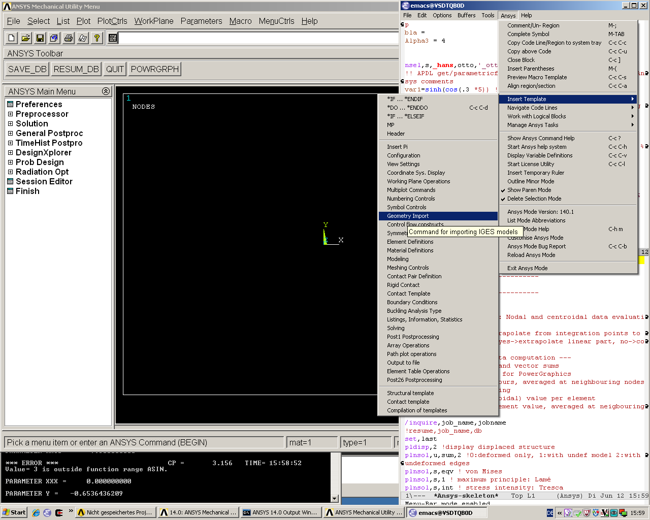Open the PlotCtrls menu
The image size is (650, 520).
coord(112,21)
